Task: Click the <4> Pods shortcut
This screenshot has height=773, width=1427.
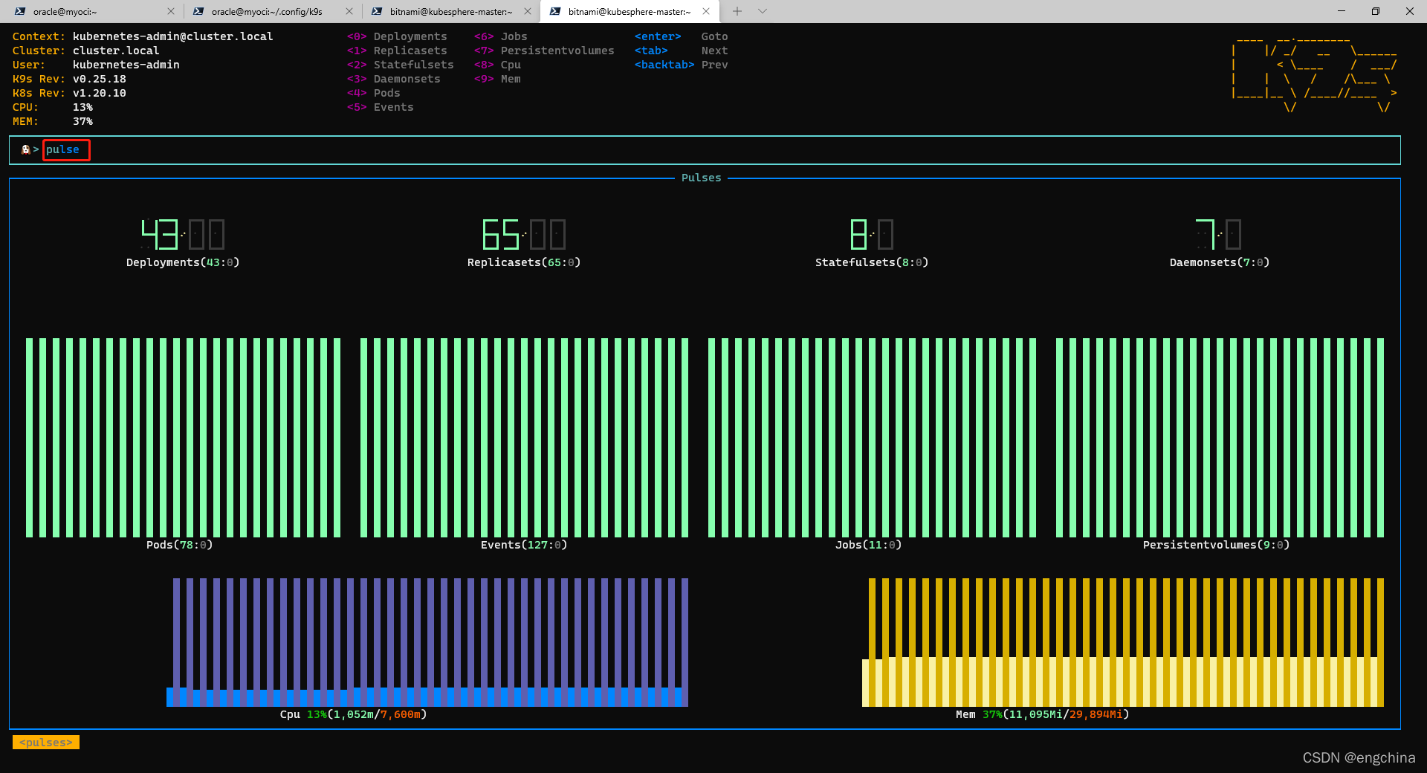Action: point(373,93)
